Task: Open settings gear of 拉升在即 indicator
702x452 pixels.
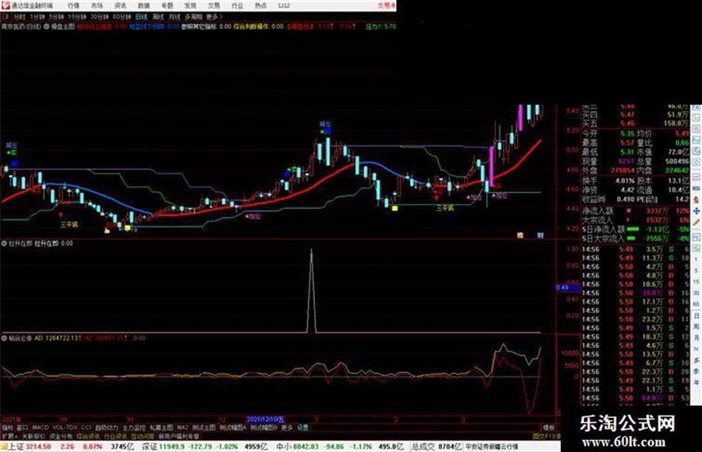Action: [x=4, y=243]
